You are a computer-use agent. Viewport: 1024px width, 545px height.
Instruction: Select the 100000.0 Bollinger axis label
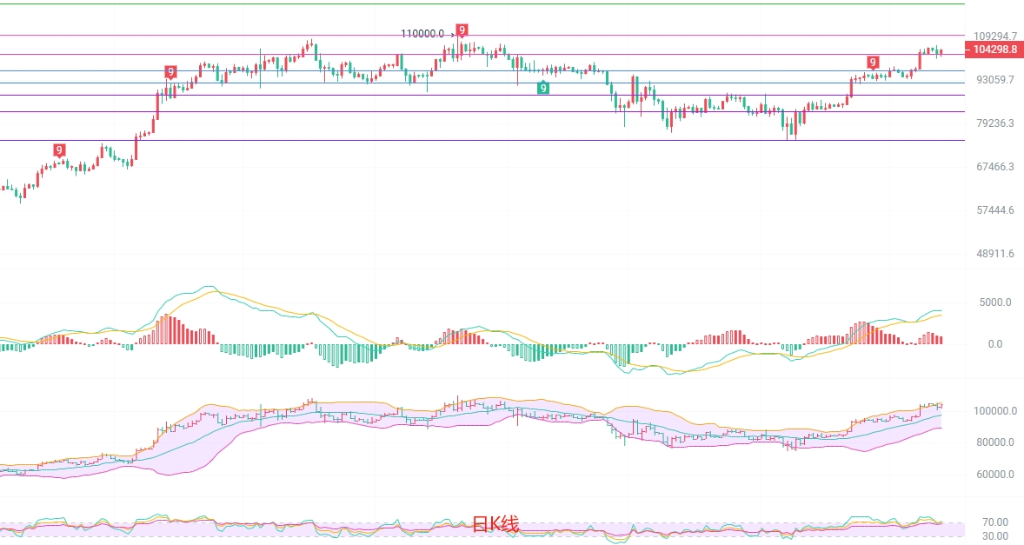[x=994, y=411]
